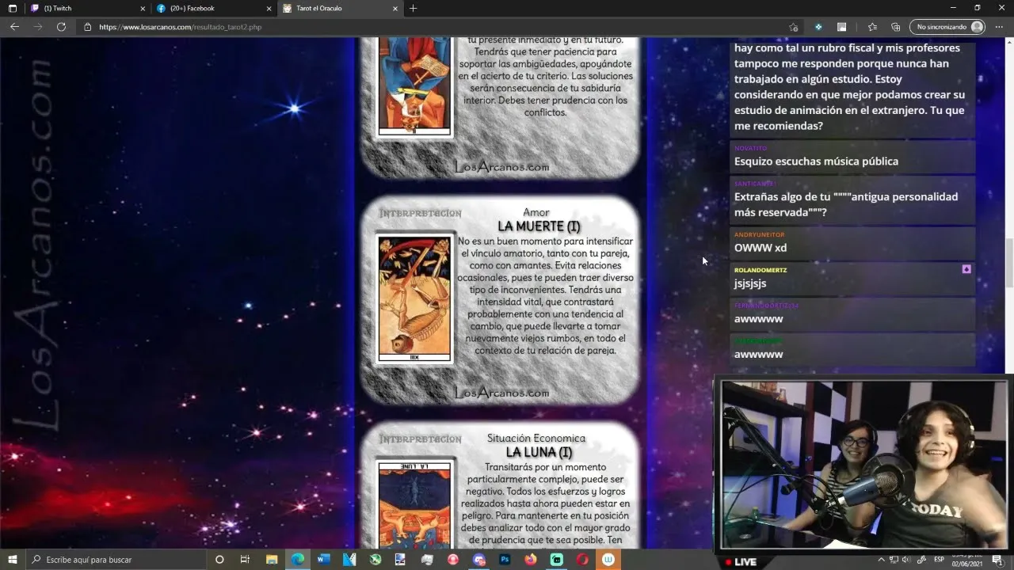Click the Amor category label

tap(536, 212)
